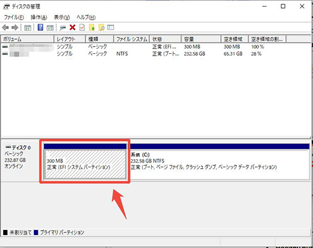The image size is (313, 248).
Task: Select the NTFS volume row in list
Action: (x=156, y=54)
